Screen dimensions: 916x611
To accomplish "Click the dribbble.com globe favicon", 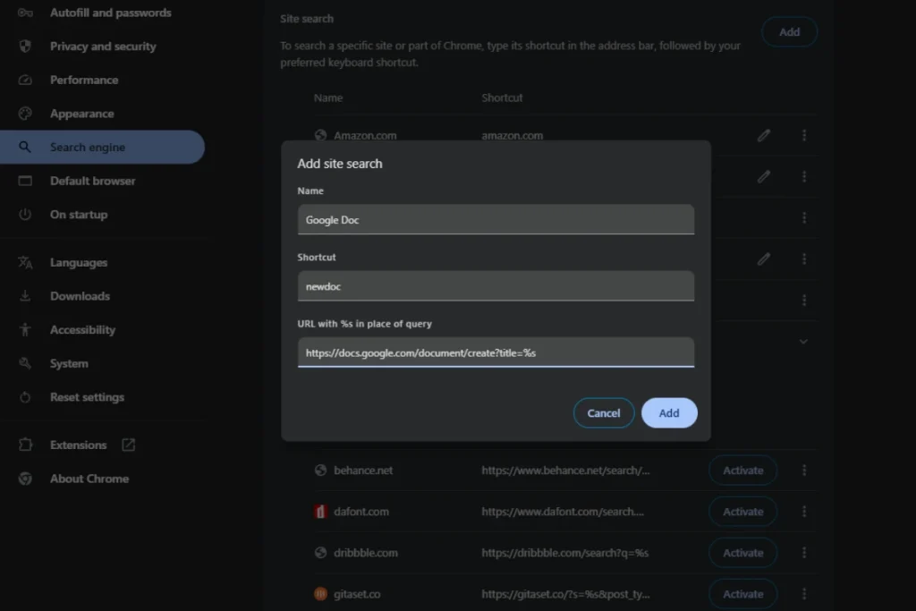I will coord(320,552).
